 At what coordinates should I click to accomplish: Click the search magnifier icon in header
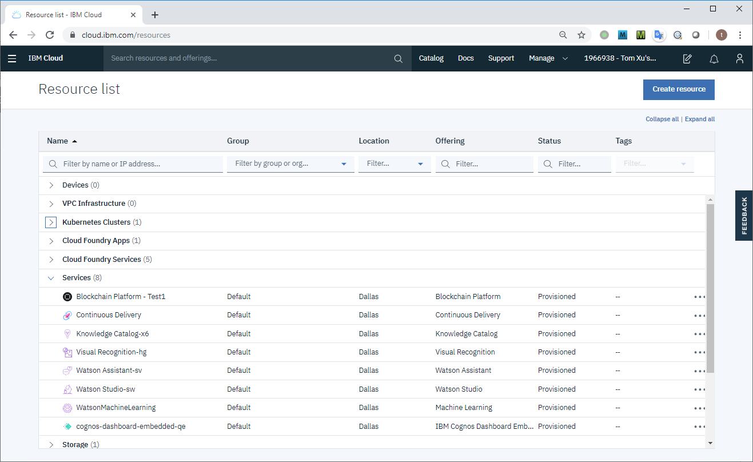[399, 58]
